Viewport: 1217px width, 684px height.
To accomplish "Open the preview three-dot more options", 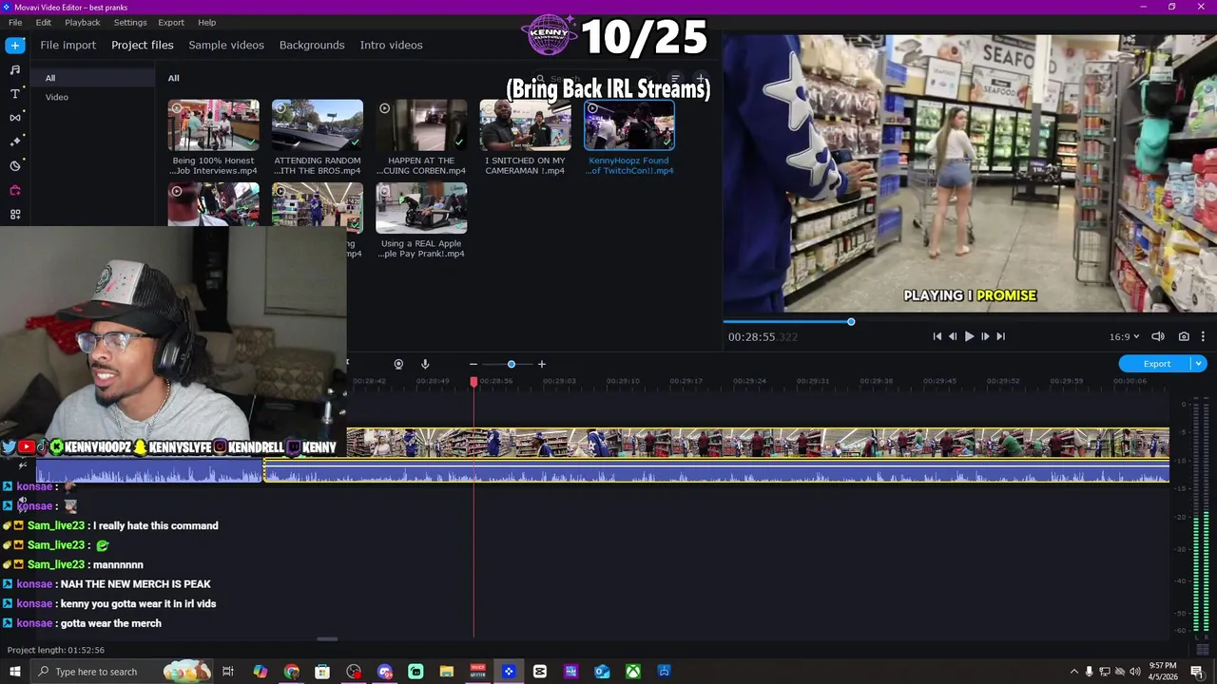I will 1203,336.
